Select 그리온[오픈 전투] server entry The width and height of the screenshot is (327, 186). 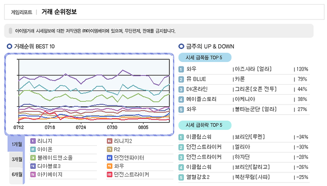pos(255,89)
